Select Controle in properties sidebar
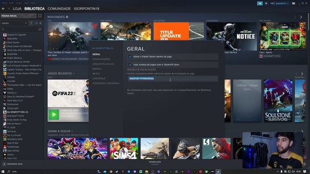 coord(99,78)
